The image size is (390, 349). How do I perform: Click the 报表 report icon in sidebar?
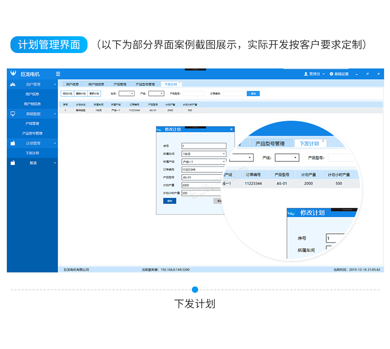click(13, 162)
